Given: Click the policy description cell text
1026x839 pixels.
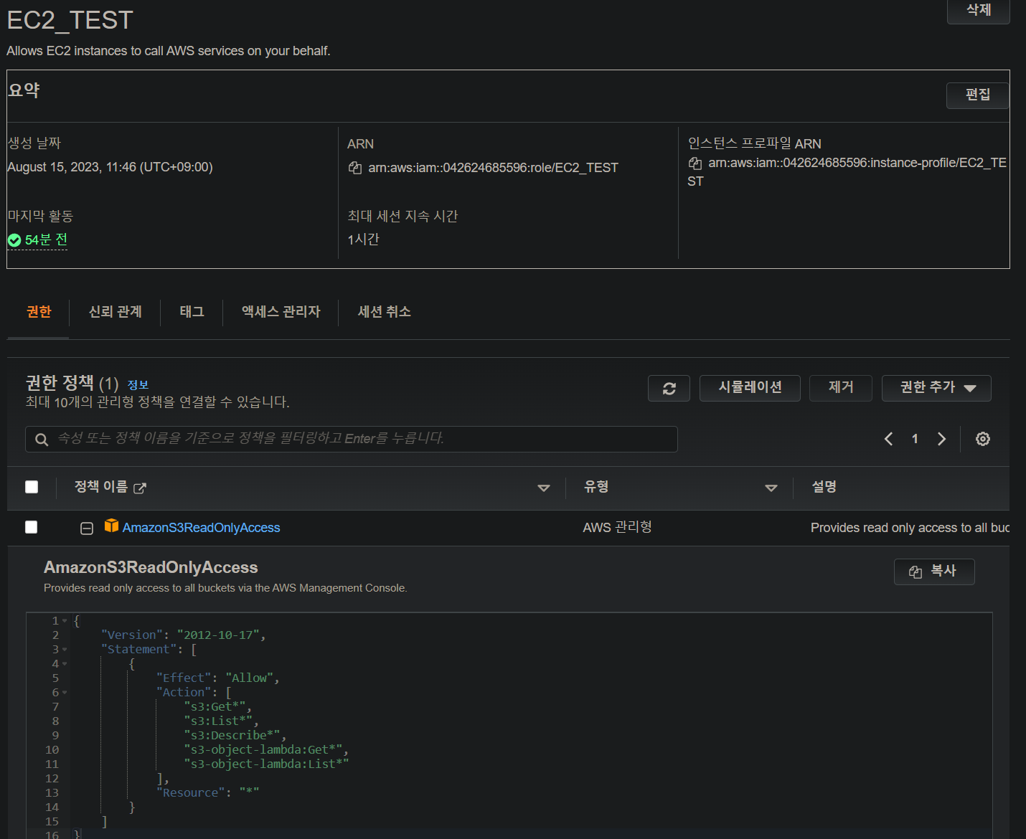Looking at the screenshot, I should 910,528.
